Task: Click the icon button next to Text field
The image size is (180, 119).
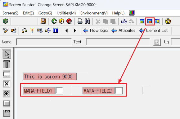Action: [x=157, y=42]
